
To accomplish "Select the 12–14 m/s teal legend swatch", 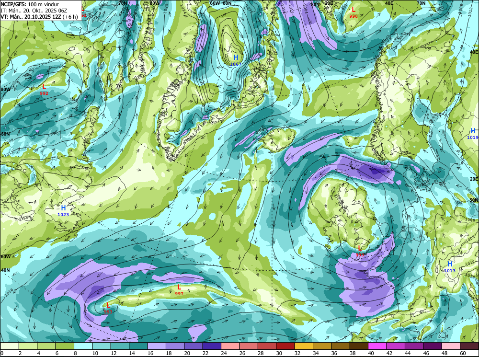I will click(x=120, y=346).
